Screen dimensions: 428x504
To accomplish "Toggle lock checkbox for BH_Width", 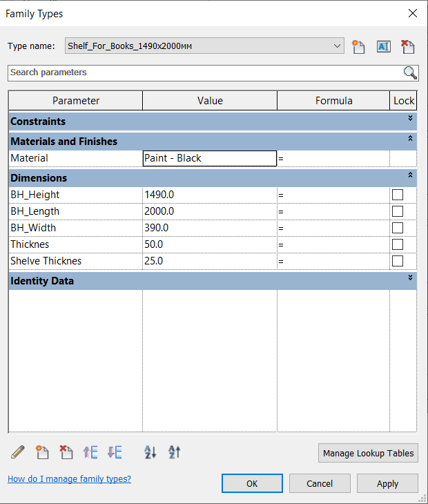I will [x=398, y=228].
